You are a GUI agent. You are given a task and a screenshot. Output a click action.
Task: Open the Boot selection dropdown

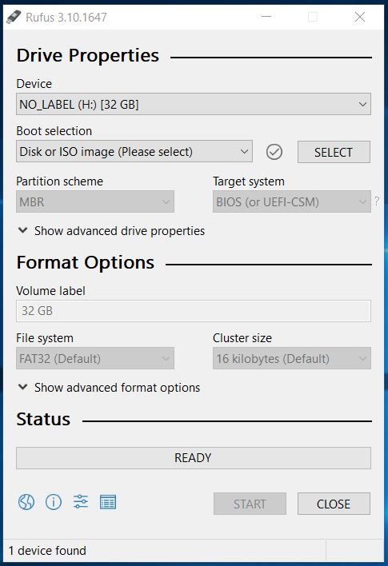[x=134, y=152]
